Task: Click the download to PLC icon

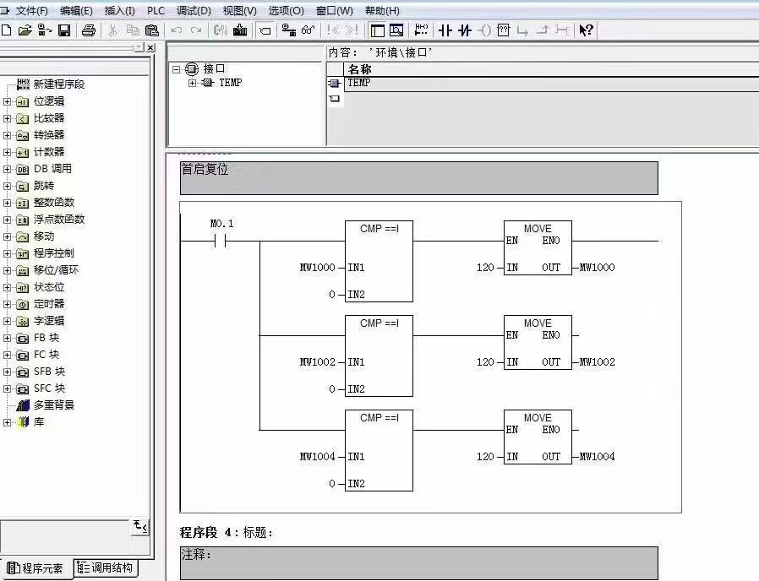Action: pos(240,30)
